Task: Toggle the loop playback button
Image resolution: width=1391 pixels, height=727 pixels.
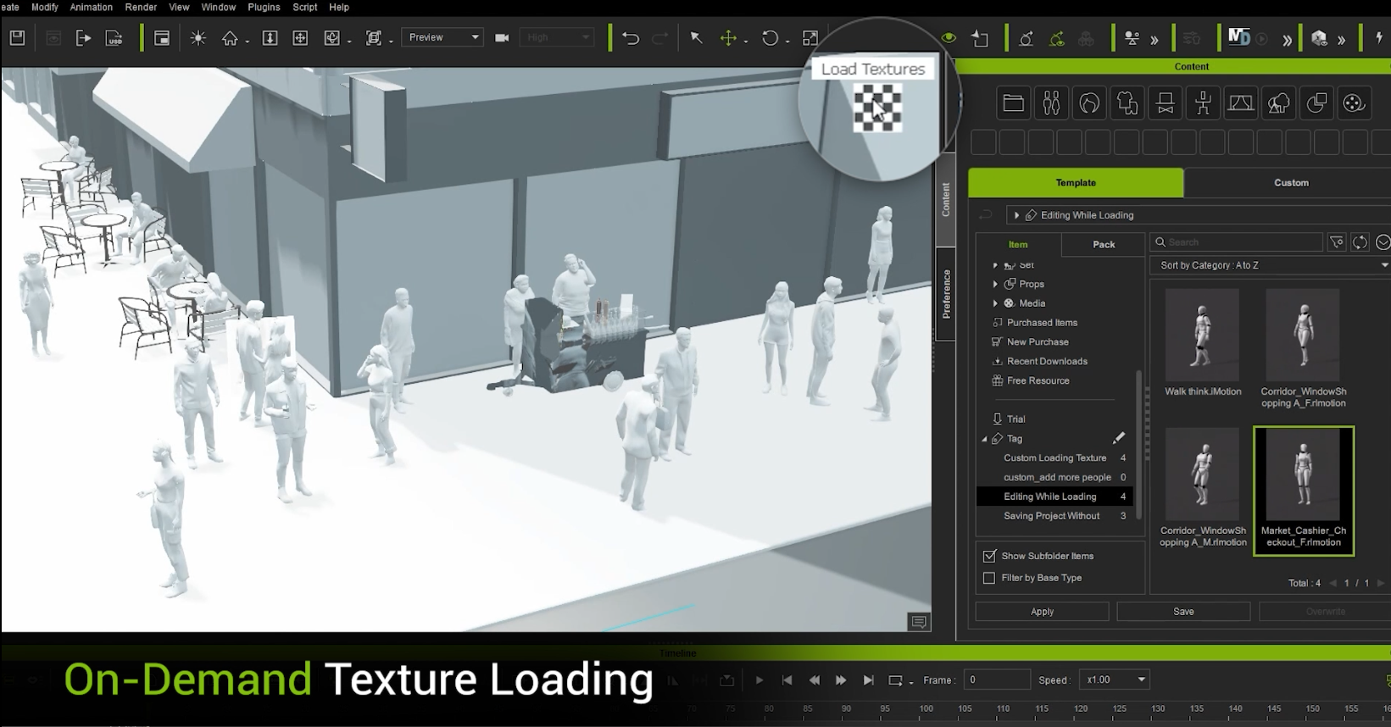Action: 895,680
